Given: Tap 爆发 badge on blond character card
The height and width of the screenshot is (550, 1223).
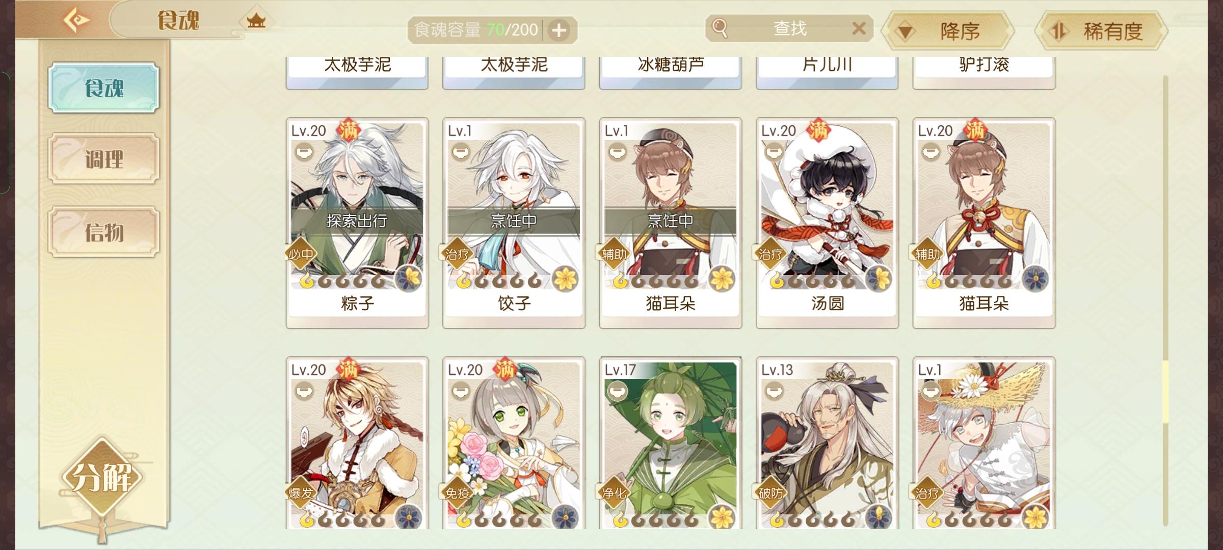Looking at the screenshot, I should (301, 492).
